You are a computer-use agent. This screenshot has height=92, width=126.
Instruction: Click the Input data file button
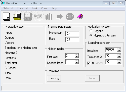pos(92,78)
